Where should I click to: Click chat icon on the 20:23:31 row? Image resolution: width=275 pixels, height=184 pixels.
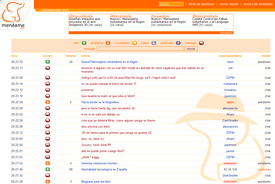point(48,68)
